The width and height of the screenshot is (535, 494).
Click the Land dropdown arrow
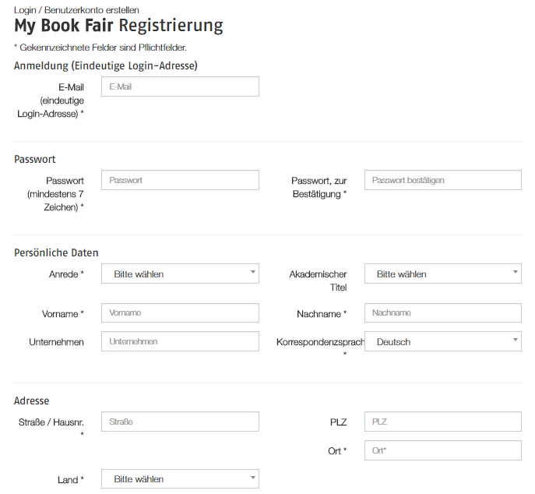point(253,477)
